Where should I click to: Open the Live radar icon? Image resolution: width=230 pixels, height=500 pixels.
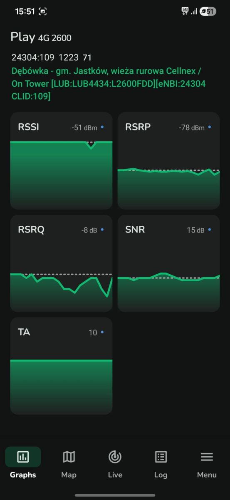(115, 457)
